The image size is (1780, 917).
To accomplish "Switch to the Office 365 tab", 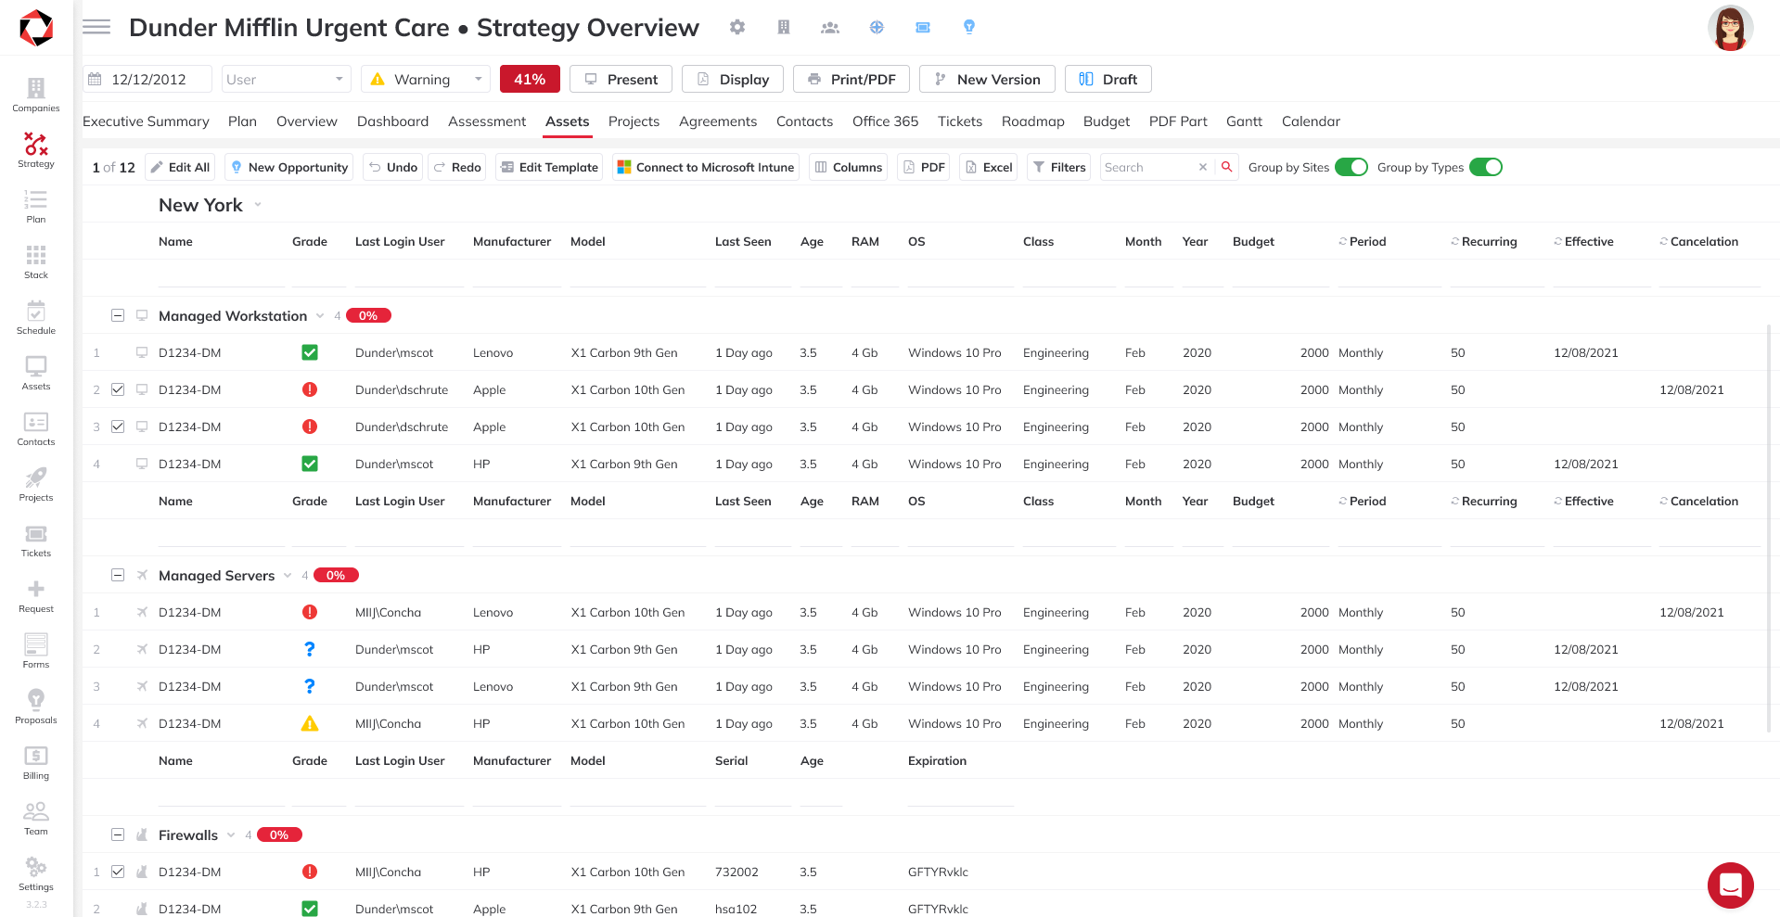I will click(885, 121).
